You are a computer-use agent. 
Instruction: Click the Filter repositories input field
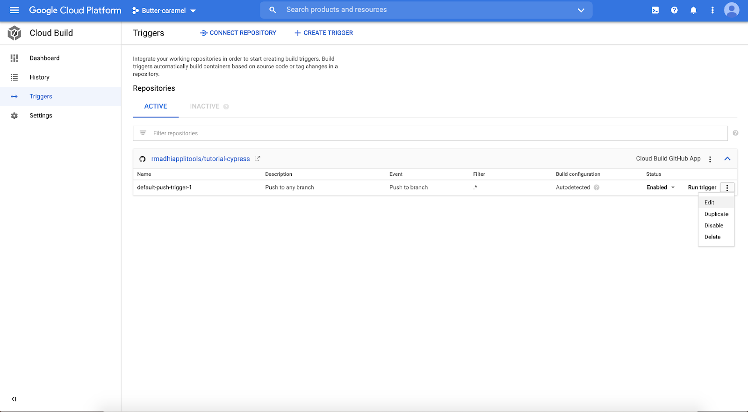(x=430, y=133)
